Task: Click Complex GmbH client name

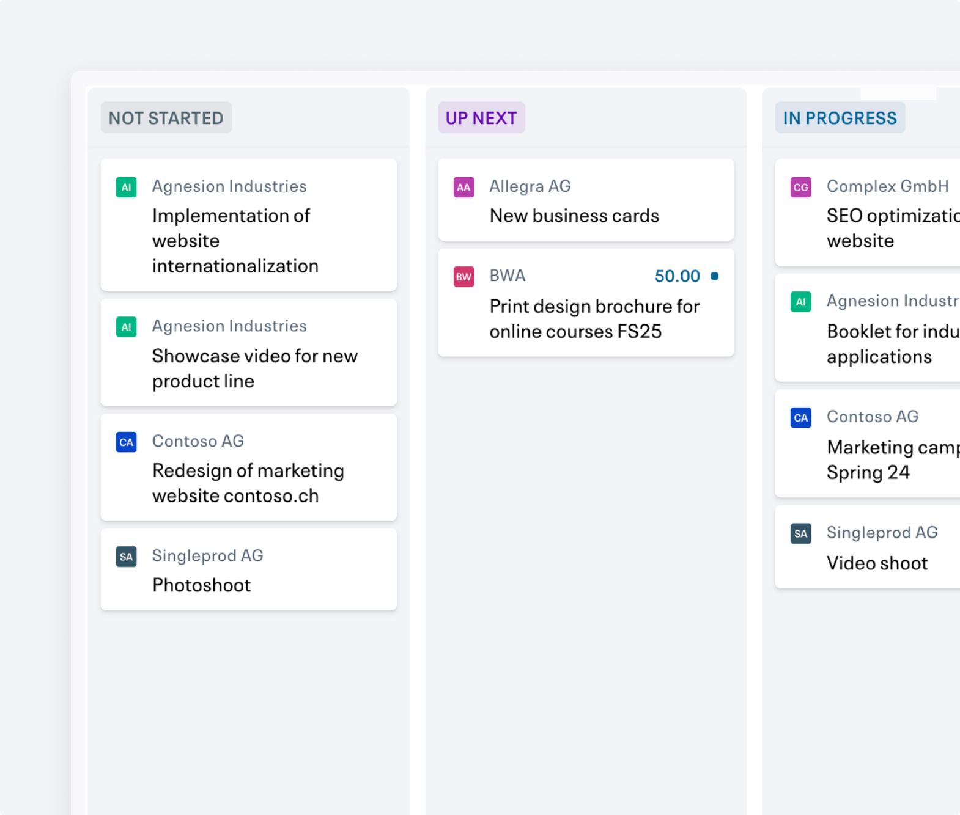Action: click(x=888, y=186)
